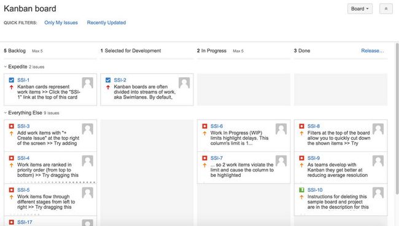Click the orange priority arrow on SSI-3
Image resolution: width=399 pixels, height=226 pixels.
point(11,134)
